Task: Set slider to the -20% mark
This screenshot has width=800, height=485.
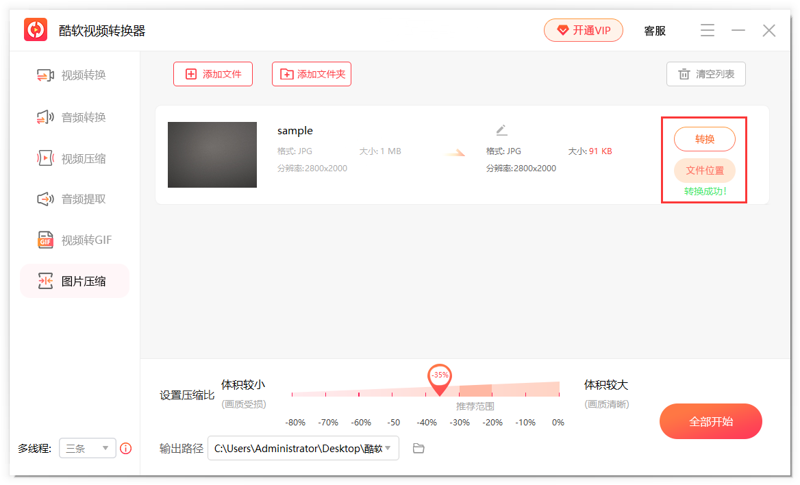Action: [492, 394]
